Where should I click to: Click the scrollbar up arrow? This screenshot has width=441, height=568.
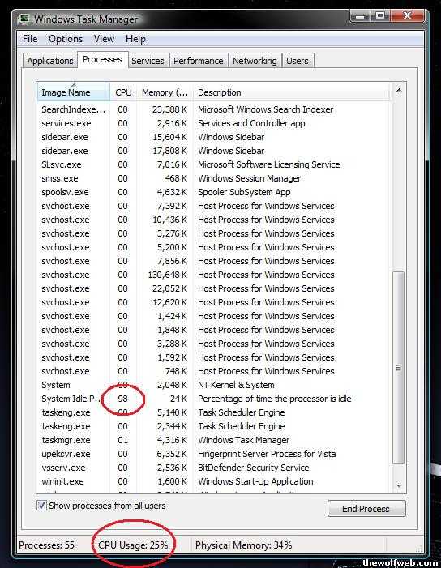click(399, 91)
